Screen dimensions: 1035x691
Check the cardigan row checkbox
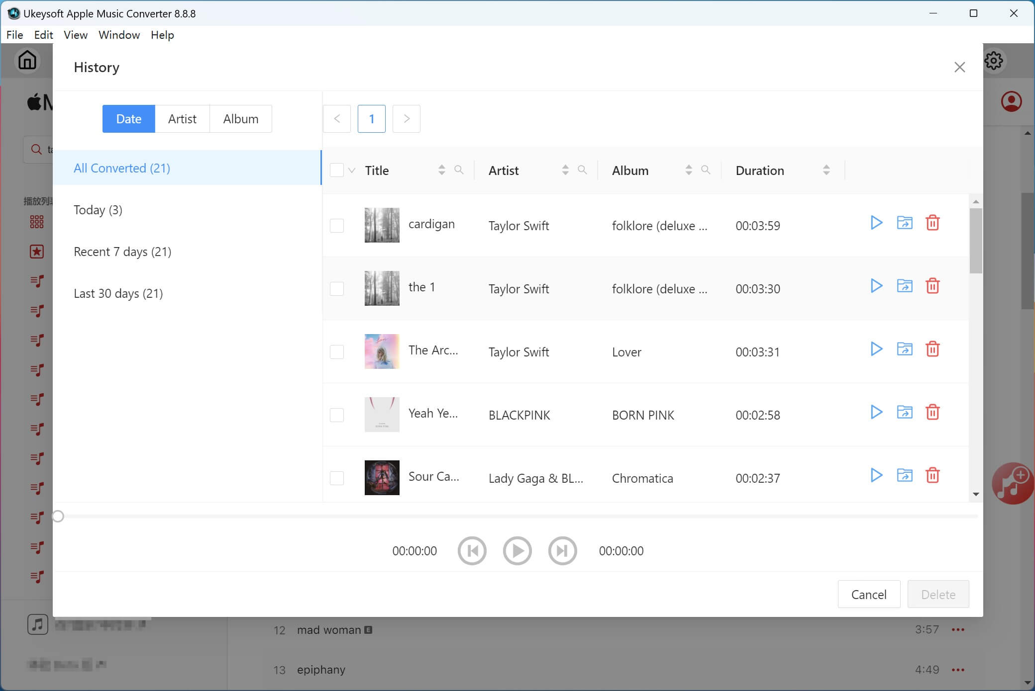pos(337,226)
